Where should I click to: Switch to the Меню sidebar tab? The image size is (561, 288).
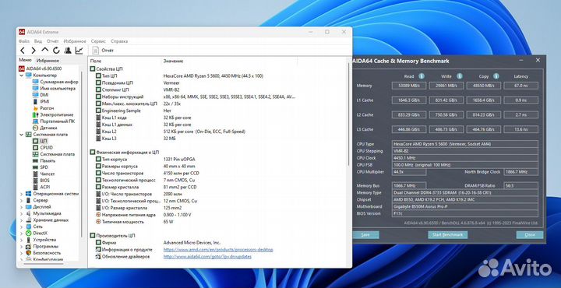coord(26,61)
